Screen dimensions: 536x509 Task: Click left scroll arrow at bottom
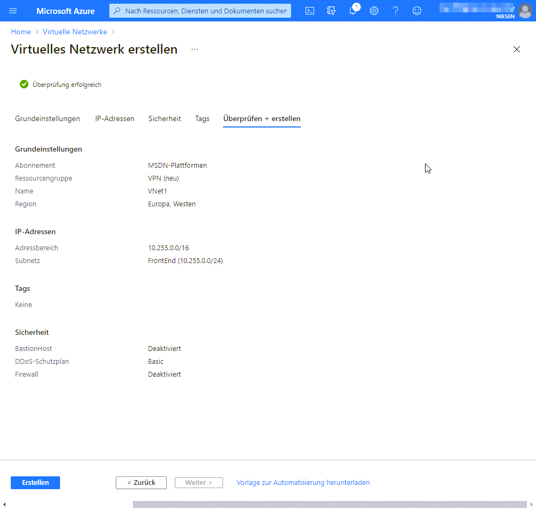(4, 504)
